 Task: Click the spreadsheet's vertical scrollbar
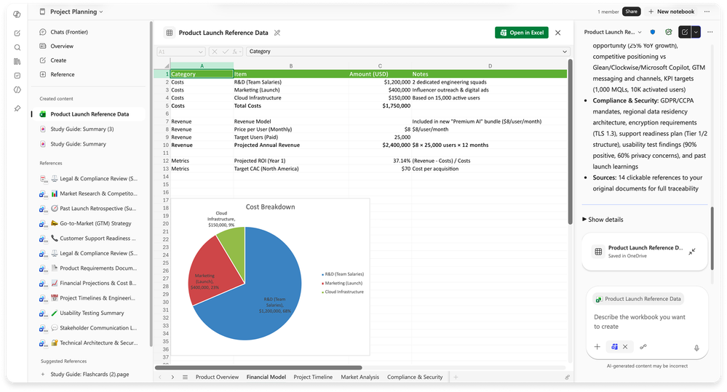click(x=571, y=142)
